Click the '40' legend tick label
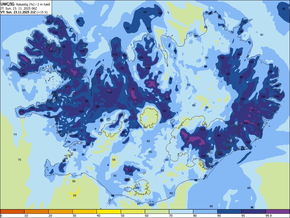This screenshot has height=218, width=290. point(98,216)
